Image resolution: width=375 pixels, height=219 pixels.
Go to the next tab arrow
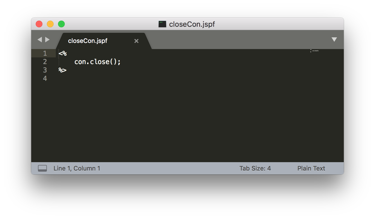(x=47, y=40)
